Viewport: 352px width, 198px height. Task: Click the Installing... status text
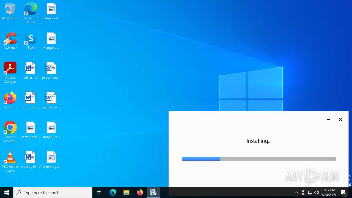coord(259,141)
